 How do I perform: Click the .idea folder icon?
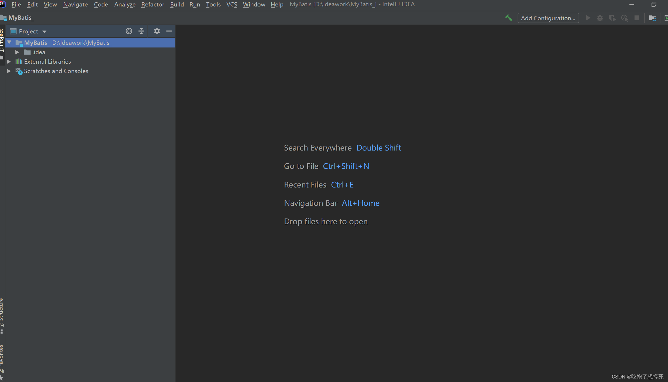(x=27, y=52)
